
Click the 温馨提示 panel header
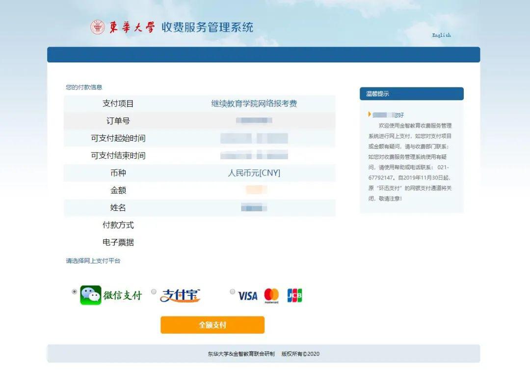coord(378,93)
